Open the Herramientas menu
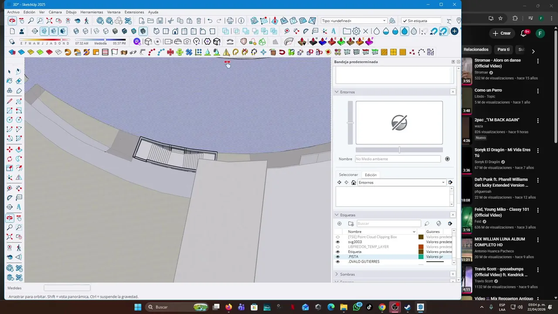The image size is (558, 314). coord(92,12)
